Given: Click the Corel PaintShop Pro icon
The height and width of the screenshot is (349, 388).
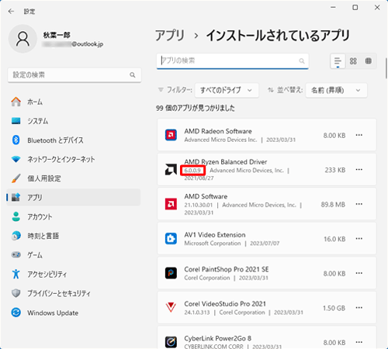Looking at the screenshot, I should point(171,273).
